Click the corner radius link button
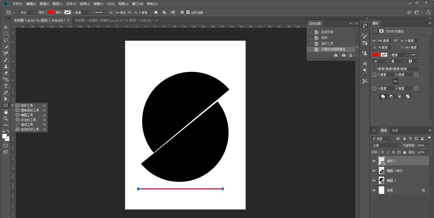Screen dimensions: 434x218 point(395,81)
